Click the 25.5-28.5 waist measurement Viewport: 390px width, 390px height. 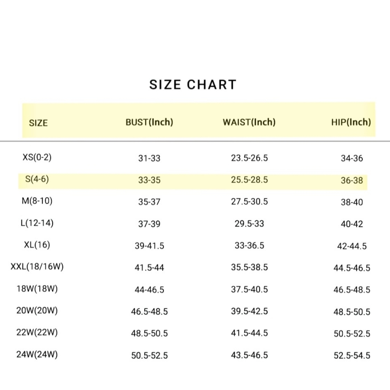coord(249,180)
